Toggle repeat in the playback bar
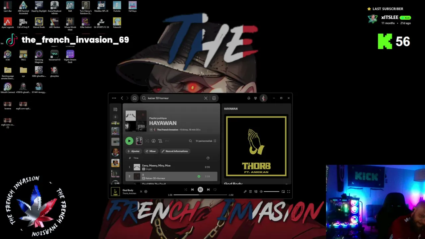Viewport: 425px width, 239px height. (x=215, y=190)
